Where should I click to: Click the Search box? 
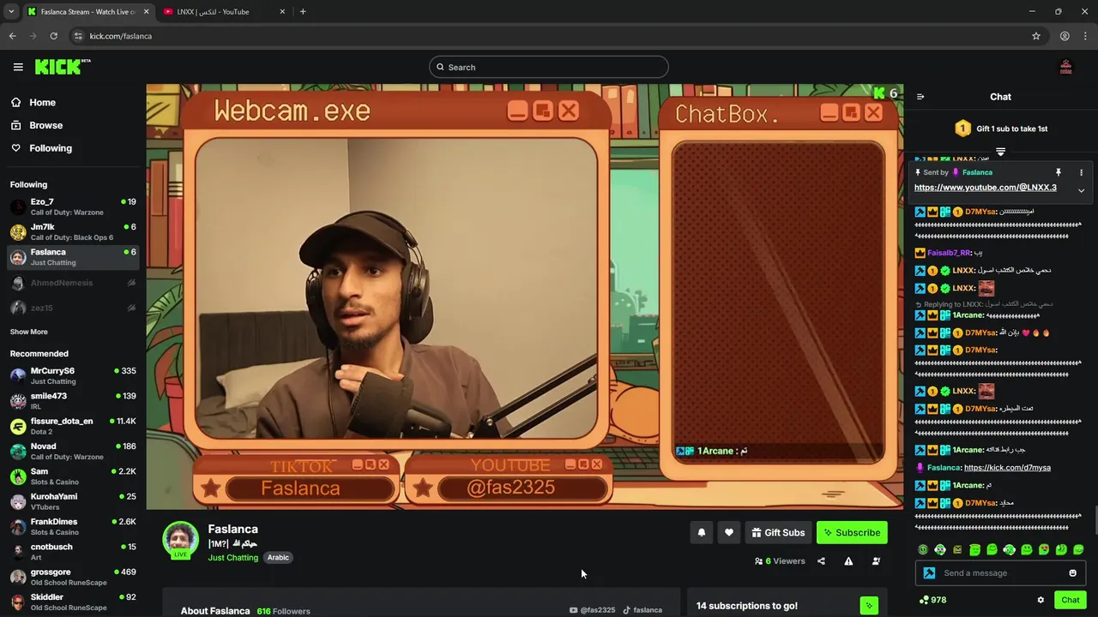coord(549,67)
